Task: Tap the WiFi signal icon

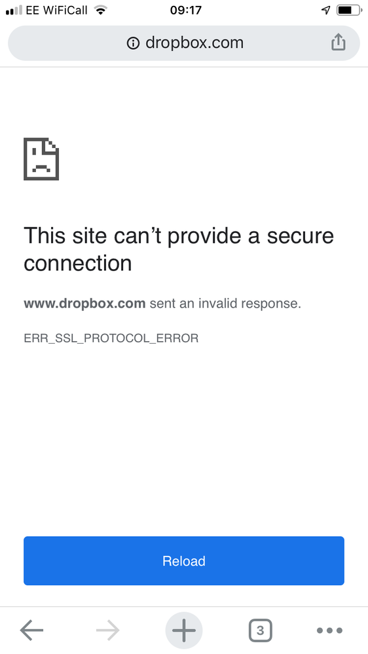Action: point(101,10)
